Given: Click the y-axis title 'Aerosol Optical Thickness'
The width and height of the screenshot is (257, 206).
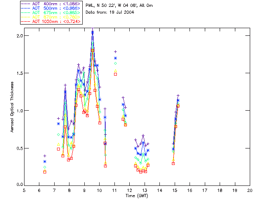Looking at the screenshot, I should click(12, 107).
